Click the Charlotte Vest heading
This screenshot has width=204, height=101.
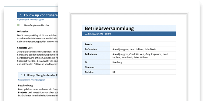[x=25, y=48]
